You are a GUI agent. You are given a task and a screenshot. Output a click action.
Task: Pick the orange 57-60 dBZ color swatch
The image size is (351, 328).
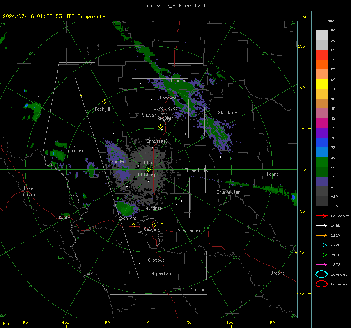(321, 65)
